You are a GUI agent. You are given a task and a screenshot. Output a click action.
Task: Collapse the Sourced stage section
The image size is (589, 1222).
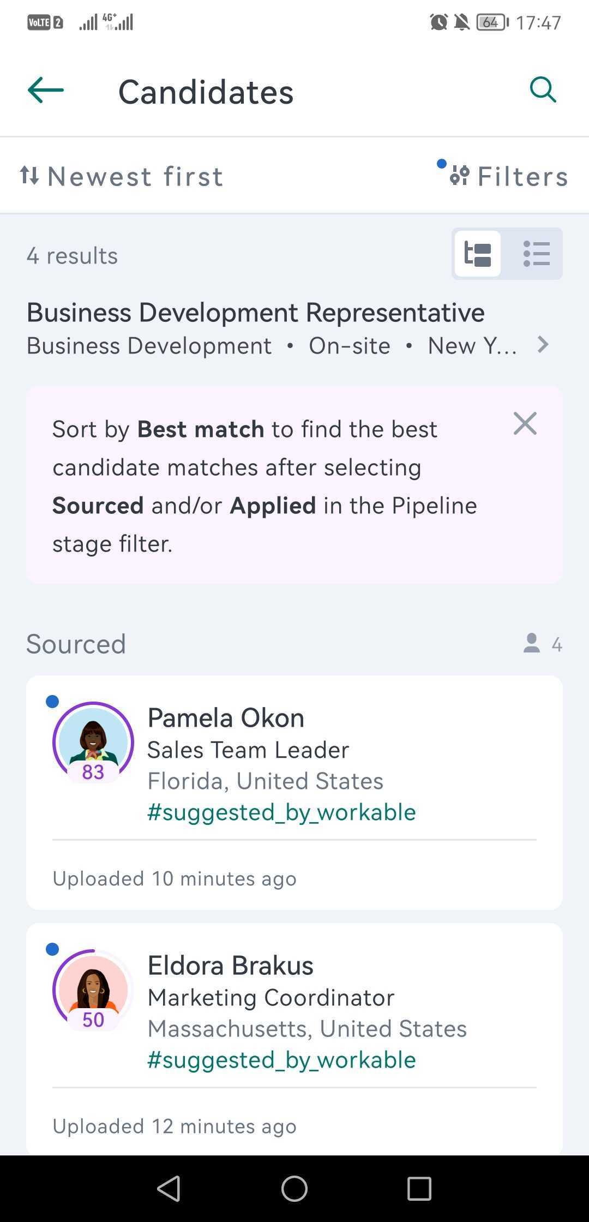[76, 644]
